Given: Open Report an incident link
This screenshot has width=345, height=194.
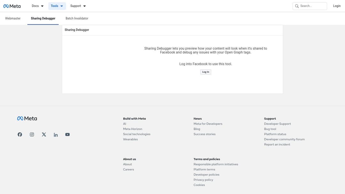Looking at the screenshot, I should [x=277, y=144].
